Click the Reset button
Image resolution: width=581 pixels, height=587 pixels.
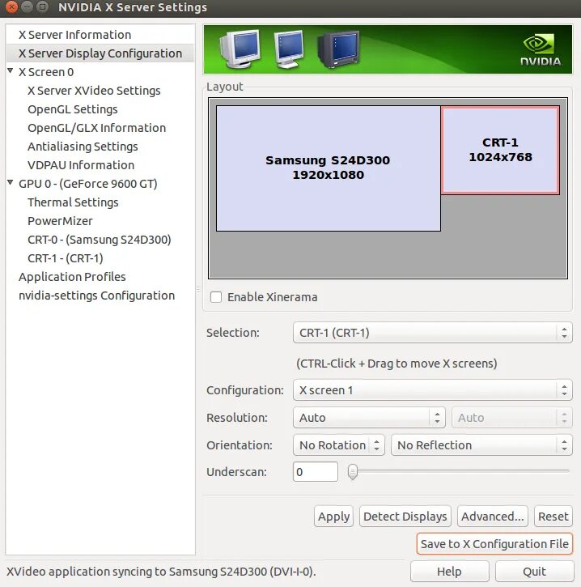click(x=553, y=517)
